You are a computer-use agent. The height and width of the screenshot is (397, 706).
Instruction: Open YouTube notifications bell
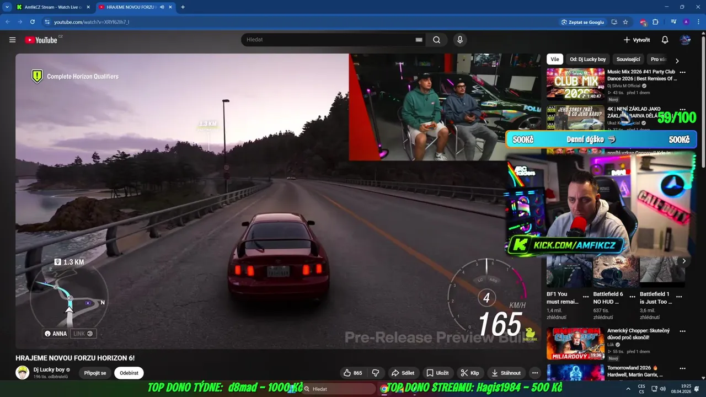pos(665,40)
